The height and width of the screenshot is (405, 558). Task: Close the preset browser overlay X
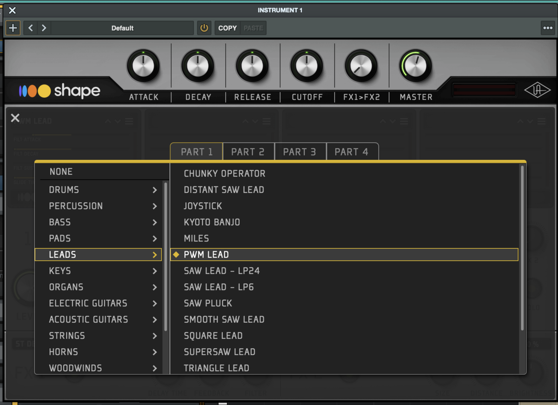15,118
